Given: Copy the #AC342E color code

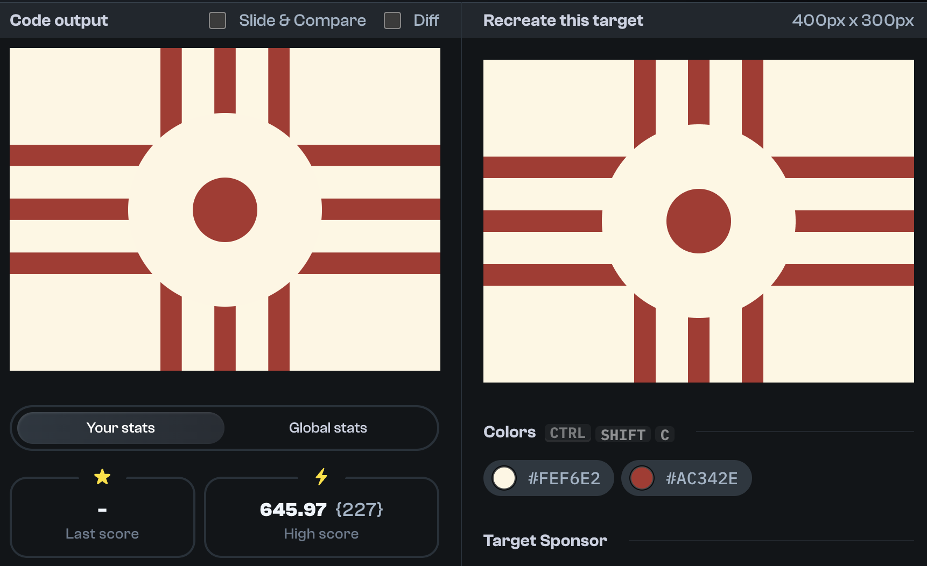Looking at the screenshot, I should click(x=703, y=478).
